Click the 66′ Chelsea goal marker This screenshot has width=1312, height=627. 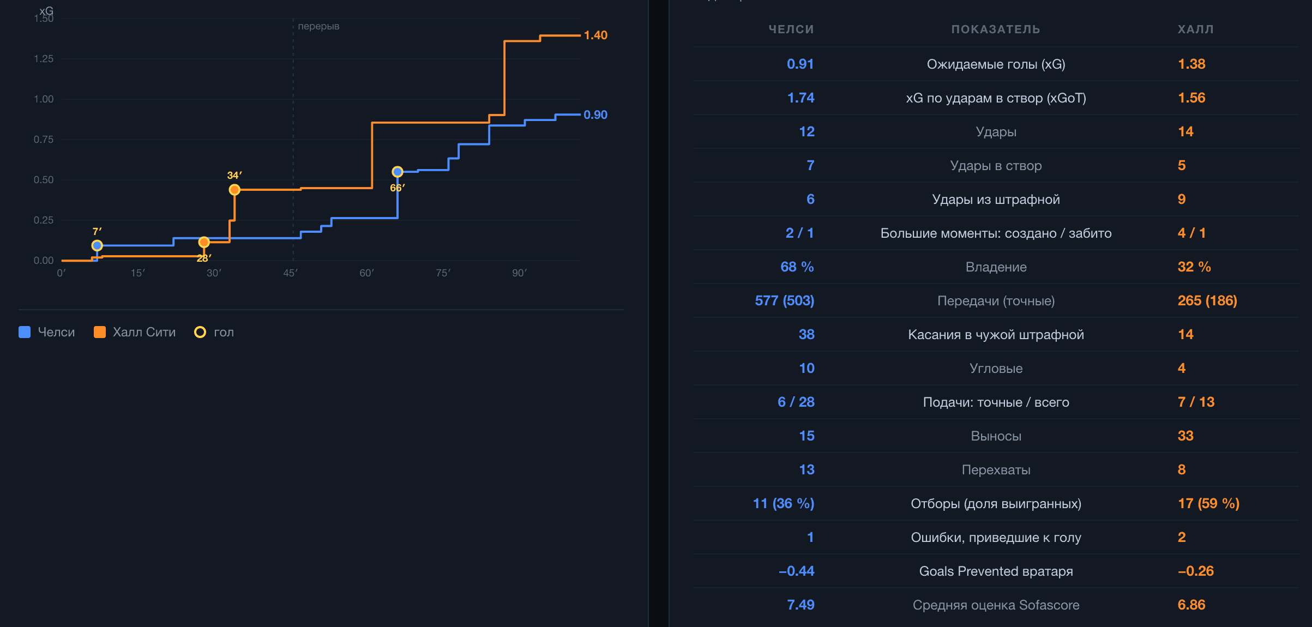point(398,172)
